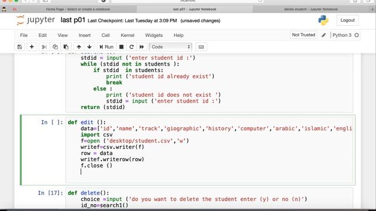This screenshot has height=211, width=376.
Task: Rename the notebook via the last p01 title
Action: point(73,20)
